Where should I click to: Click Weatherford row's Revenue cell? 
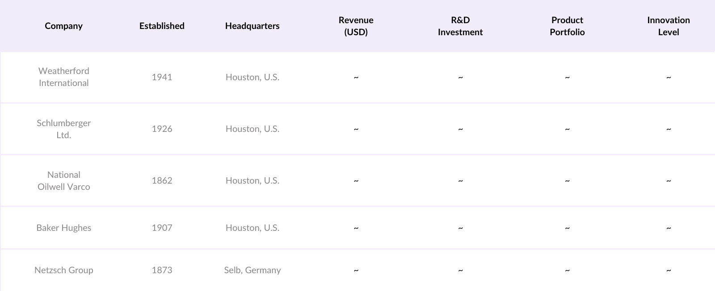pyautogui.click(x=356, y=77)
